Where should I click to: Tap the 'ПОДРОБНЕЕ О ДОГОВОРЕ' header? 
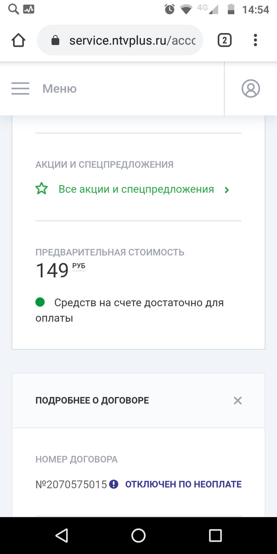[92, 400]
